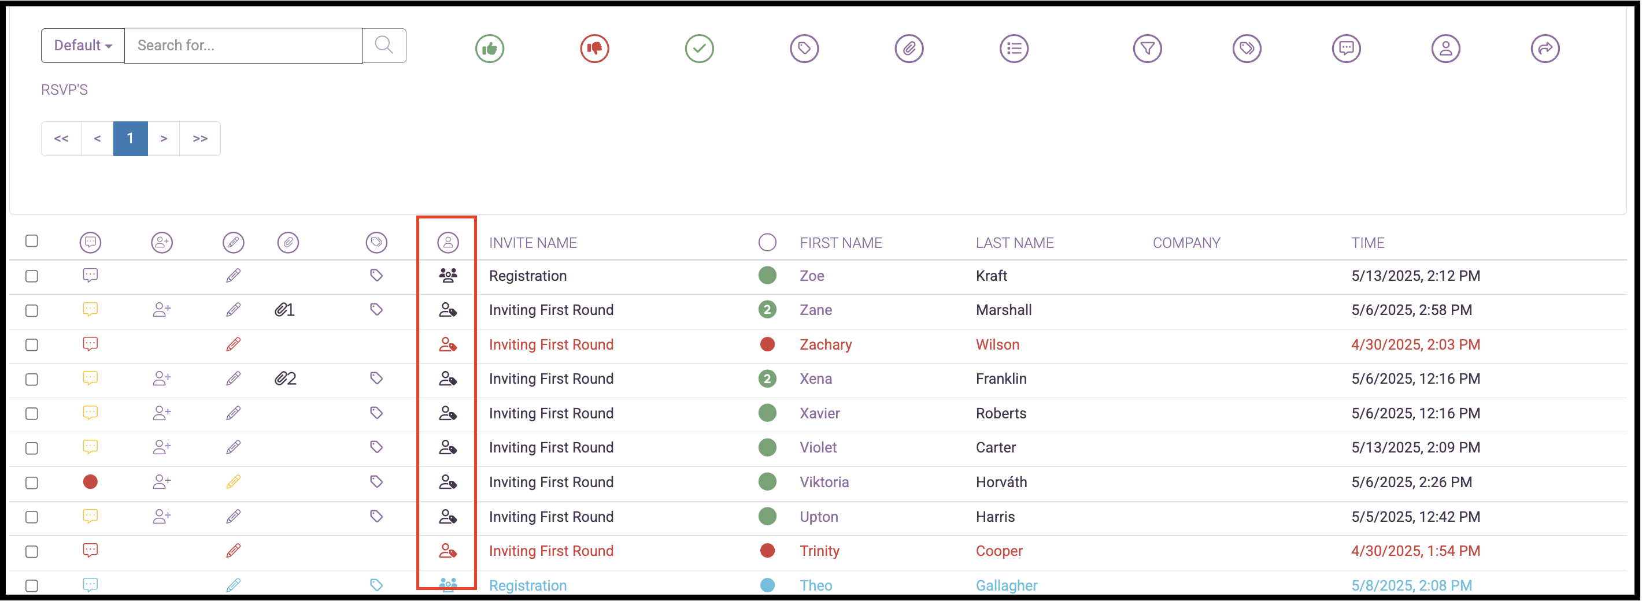The height and width of the screenshot is (601, 1642).
Task: Go to first page with << button
Action: click(x=61, y=138)
